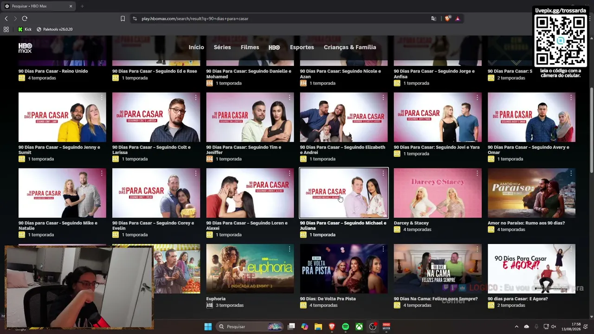
Task: Open options menu for Jovi e Yara card
Action: [x=477, y=97]
